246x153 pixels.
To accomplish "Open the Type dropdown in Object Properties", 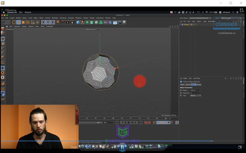I will 196,95.
